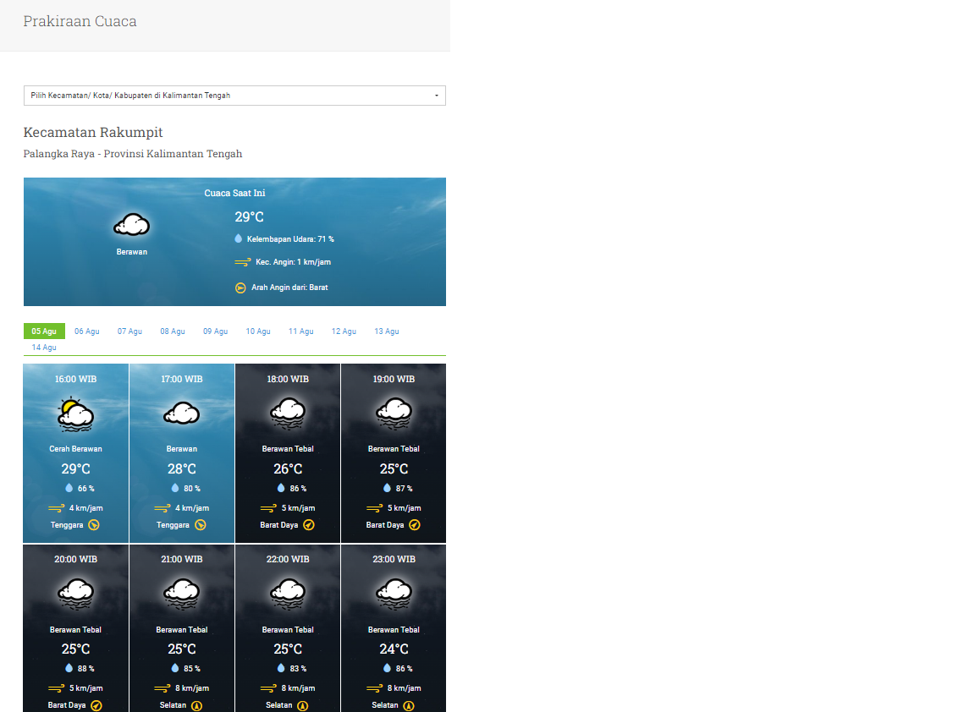The height and width of the screenshot is (712, 975).
Task: Click the 28°C temperature at 17:00
Action: click(182, 469)
